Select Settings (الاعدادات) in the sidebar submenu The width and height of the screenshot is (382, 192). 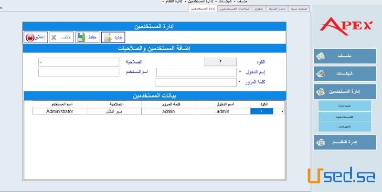(x=344, y=126)
